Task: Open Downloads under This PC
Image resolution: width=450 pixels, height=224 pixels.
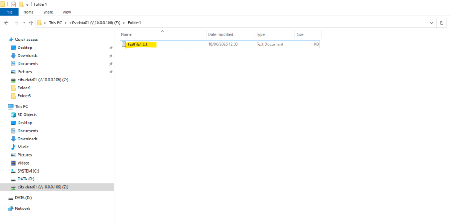Action: (x=28, y=139)
